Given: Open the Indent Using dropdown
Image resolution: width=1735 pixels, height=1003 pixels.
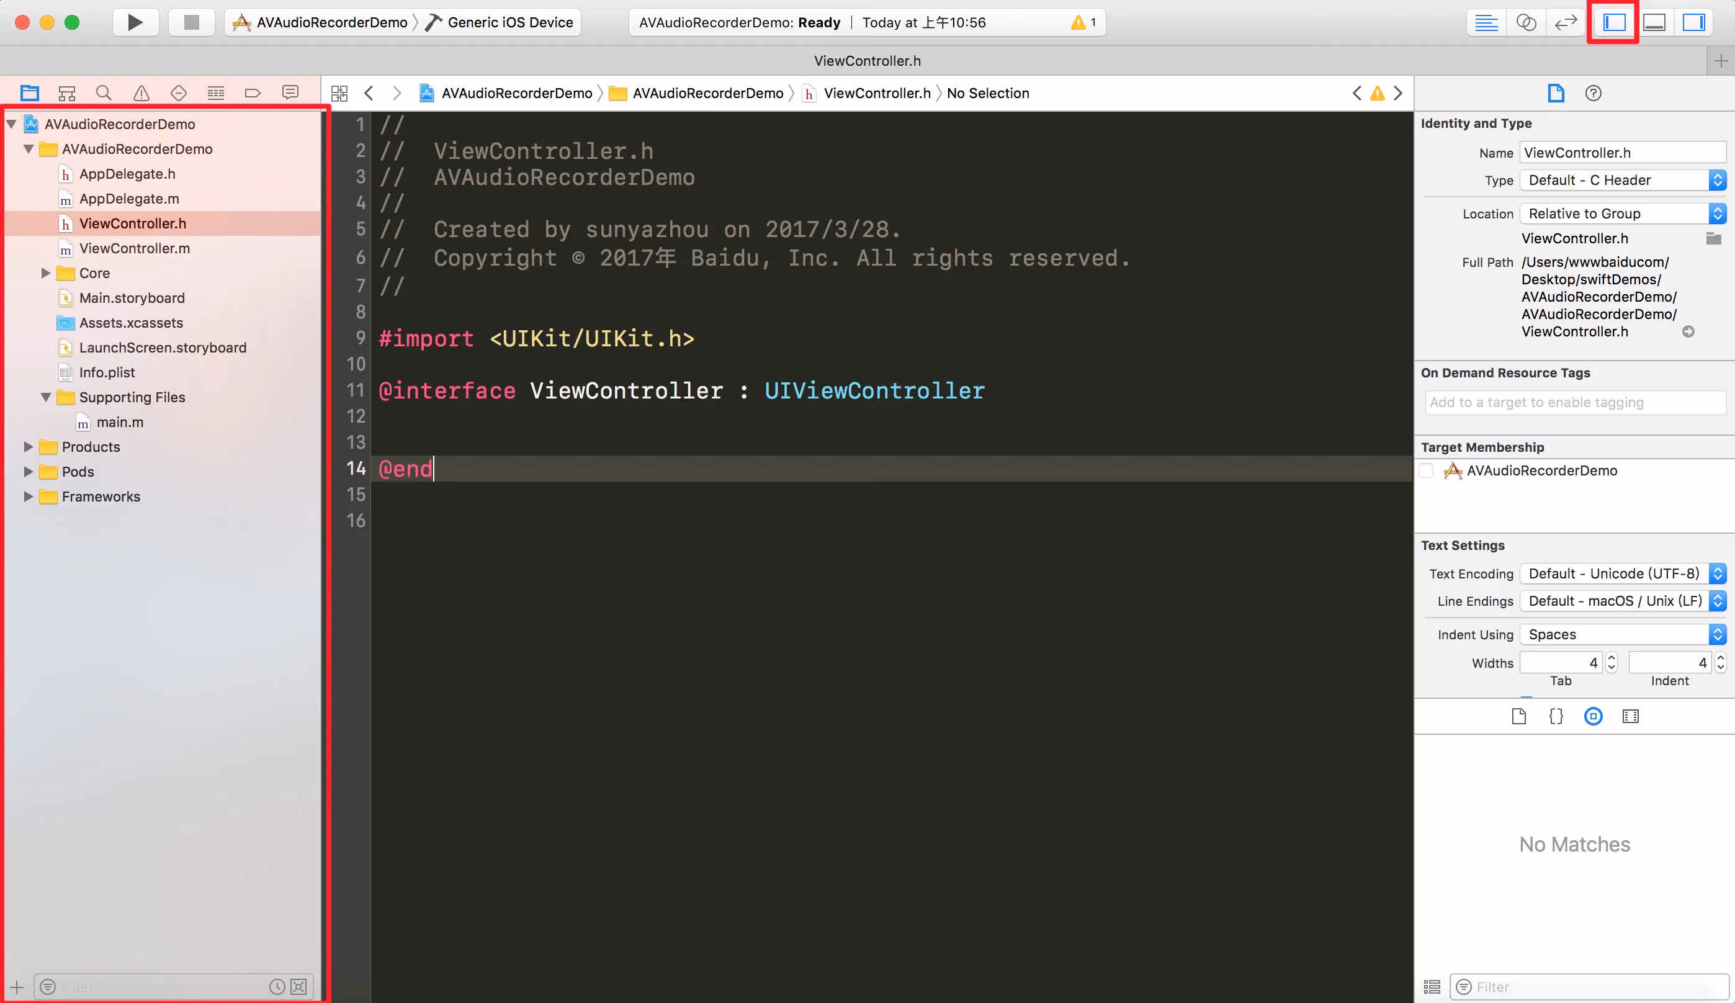Looking at the screenshot, I should (x=1622, y=634).
